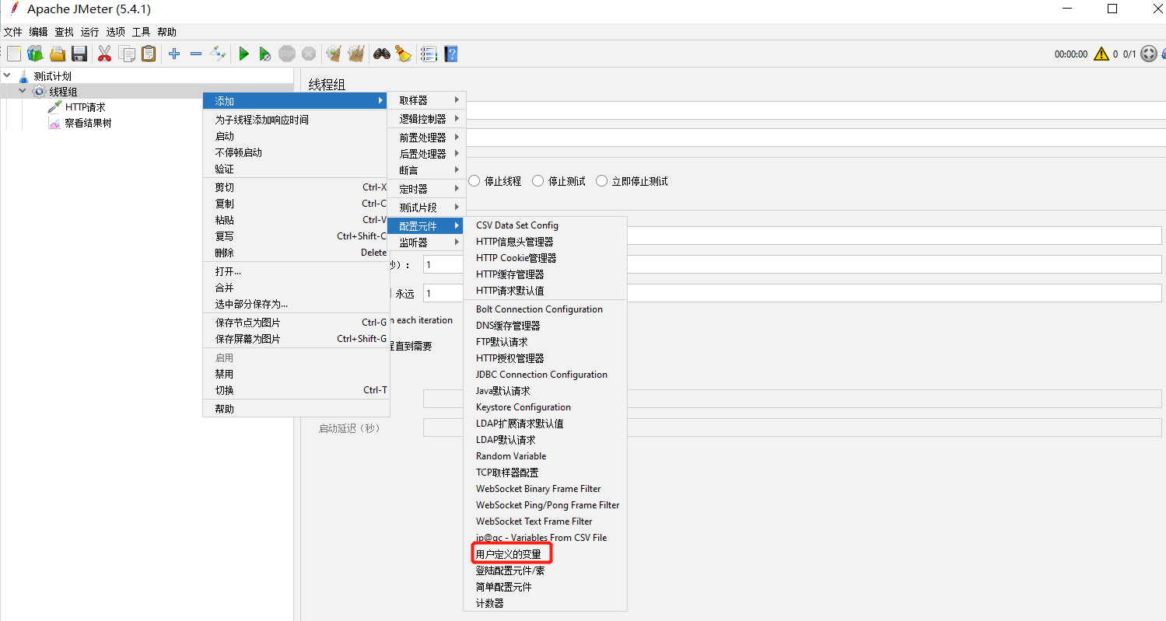Select the 立即停止测试 radio button
1166x621 pixels.
[x=602, y=181]
